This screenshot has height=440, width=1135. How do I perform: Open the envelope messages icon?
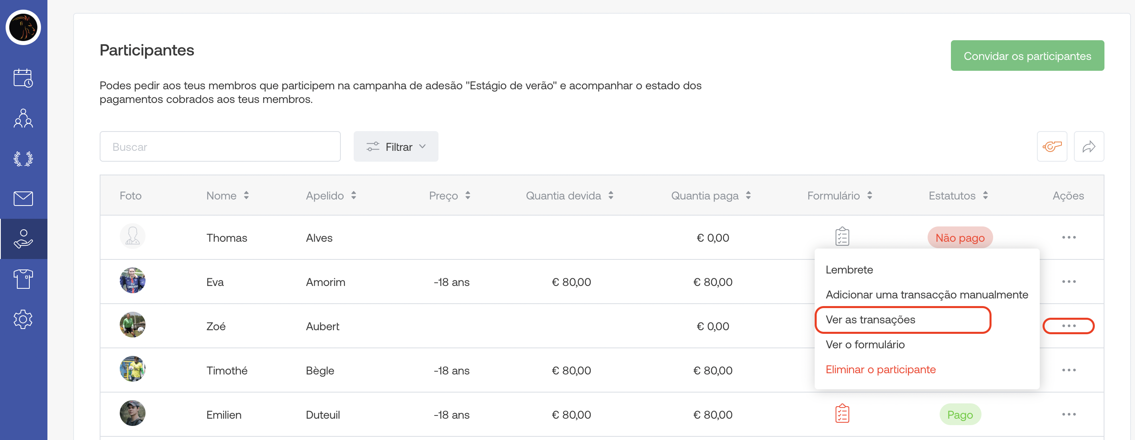[23, 198]
